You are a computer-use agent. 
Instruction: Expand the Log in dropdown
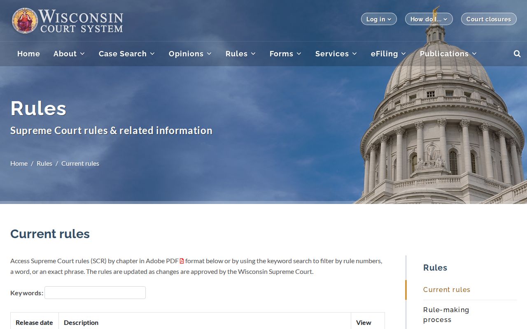379,19
